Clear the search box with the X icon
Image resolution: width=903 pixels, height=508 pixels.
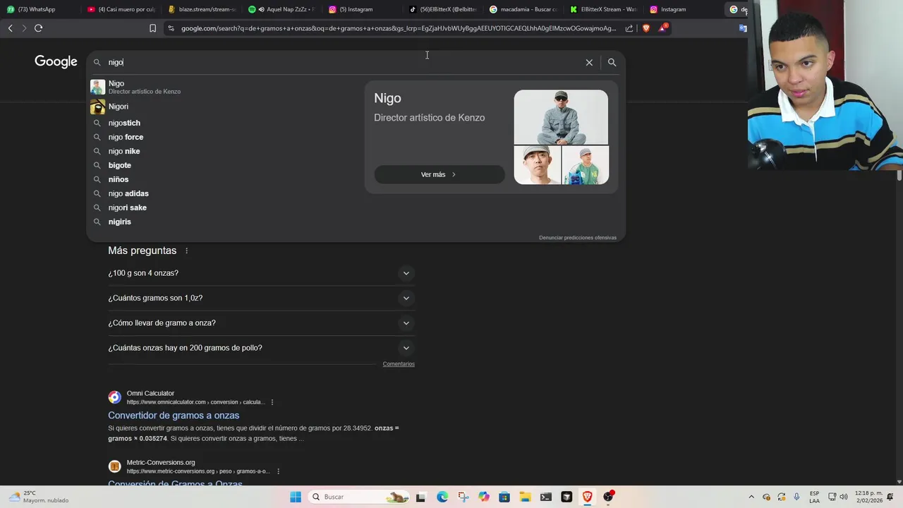[589, 62]
